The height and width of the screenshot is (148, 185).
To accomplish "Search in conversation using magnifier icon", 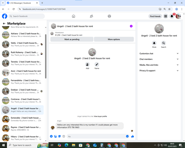I will pyautogui.click(x=164, y=43).
